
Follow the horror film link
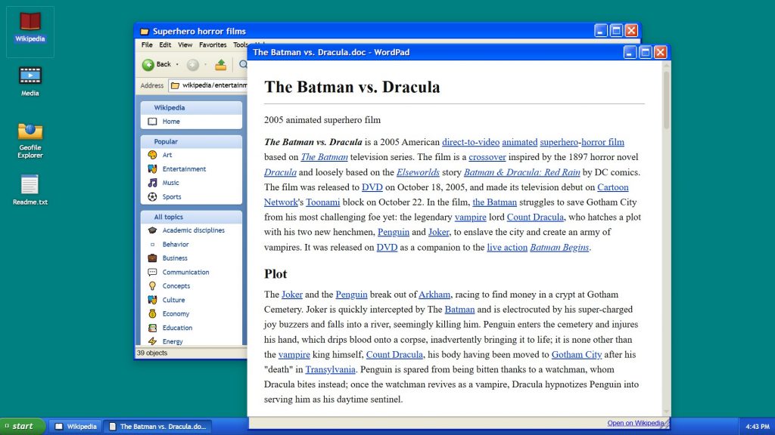[602, 142]
